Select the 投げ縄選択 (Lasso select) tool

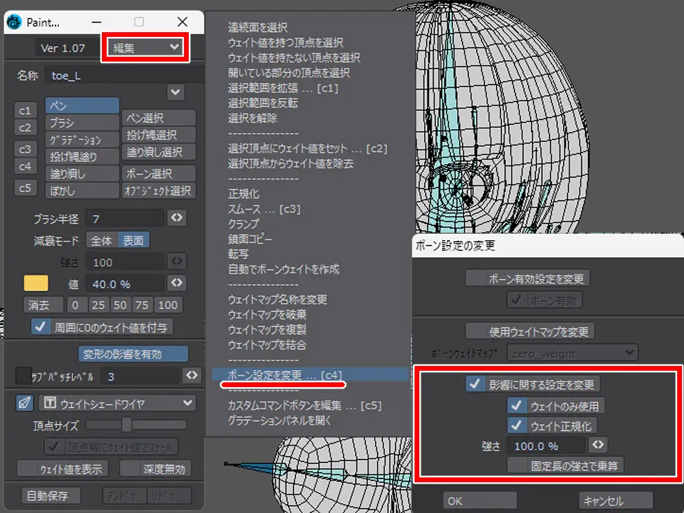click(159, 135)
